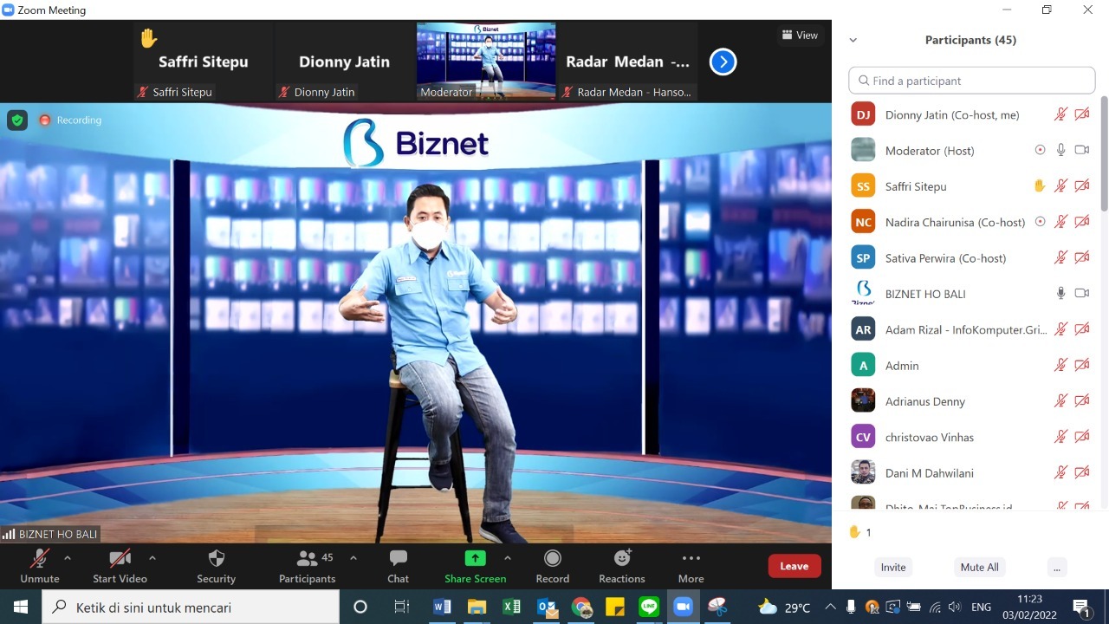Open Reactions emoji menu
This screenshot has width=1109, height=624.
(x=622, y=567)
